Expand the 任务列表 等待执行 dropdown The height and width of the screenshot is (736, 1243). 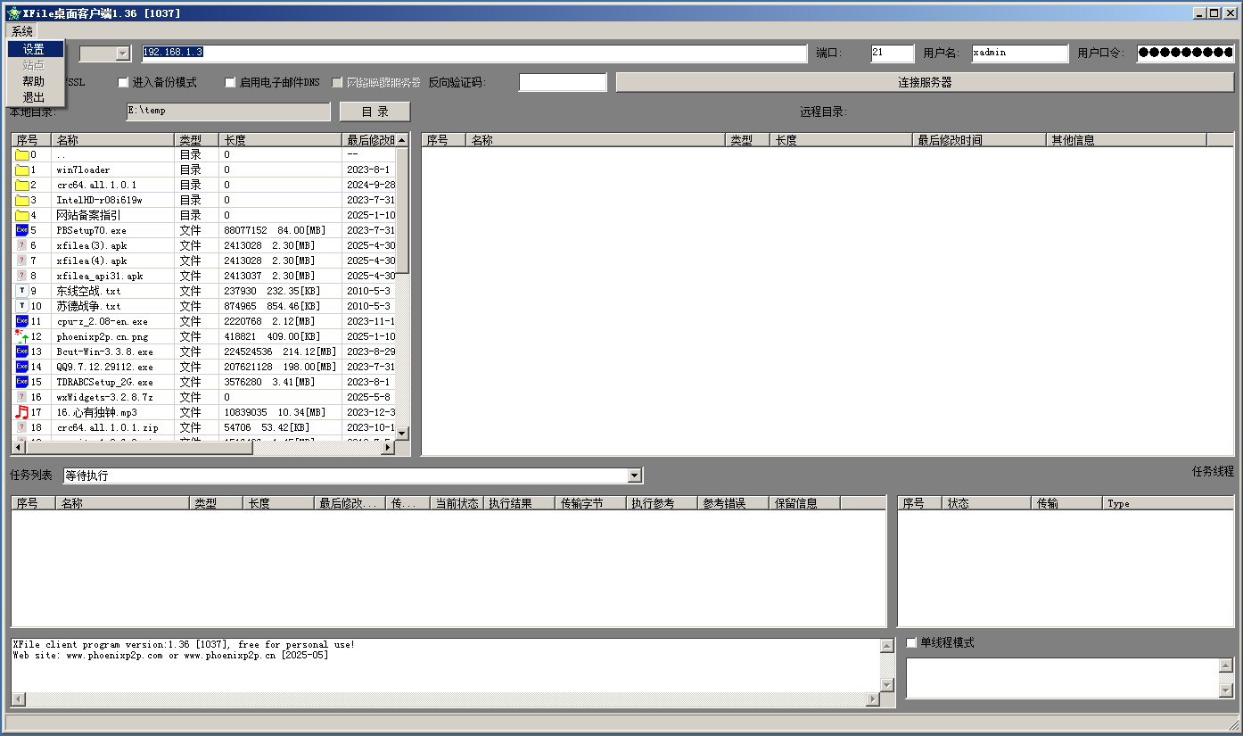[635, 476]
